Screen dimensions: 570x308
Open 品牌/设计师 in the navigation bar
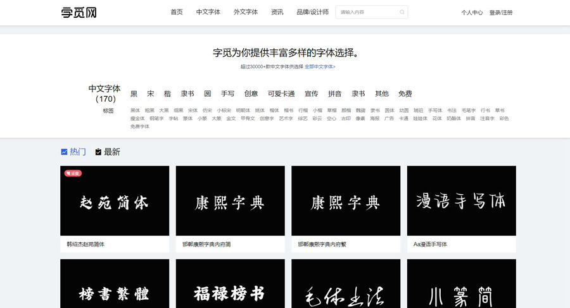(x=312, y=12)
